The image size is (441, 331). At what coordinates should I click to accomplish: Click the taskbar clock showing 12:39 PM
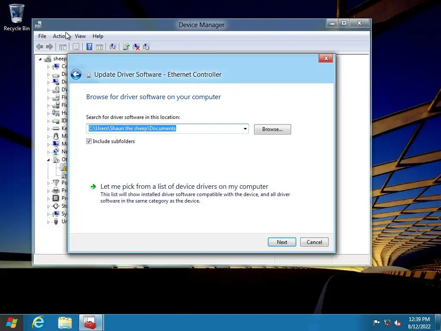(419, 323)
